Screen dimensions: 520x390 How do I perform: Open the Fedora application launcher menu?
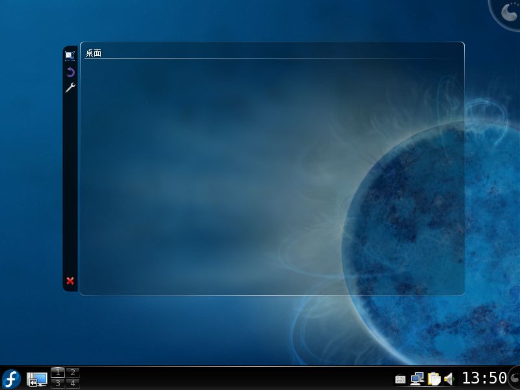(11, 379)
